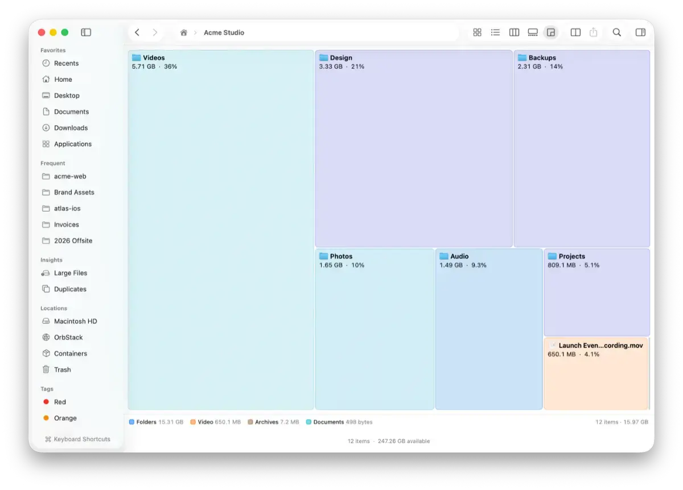Open the Keyboard Shortcuts button
Viewport: 683px width, 490px height.
77,439
